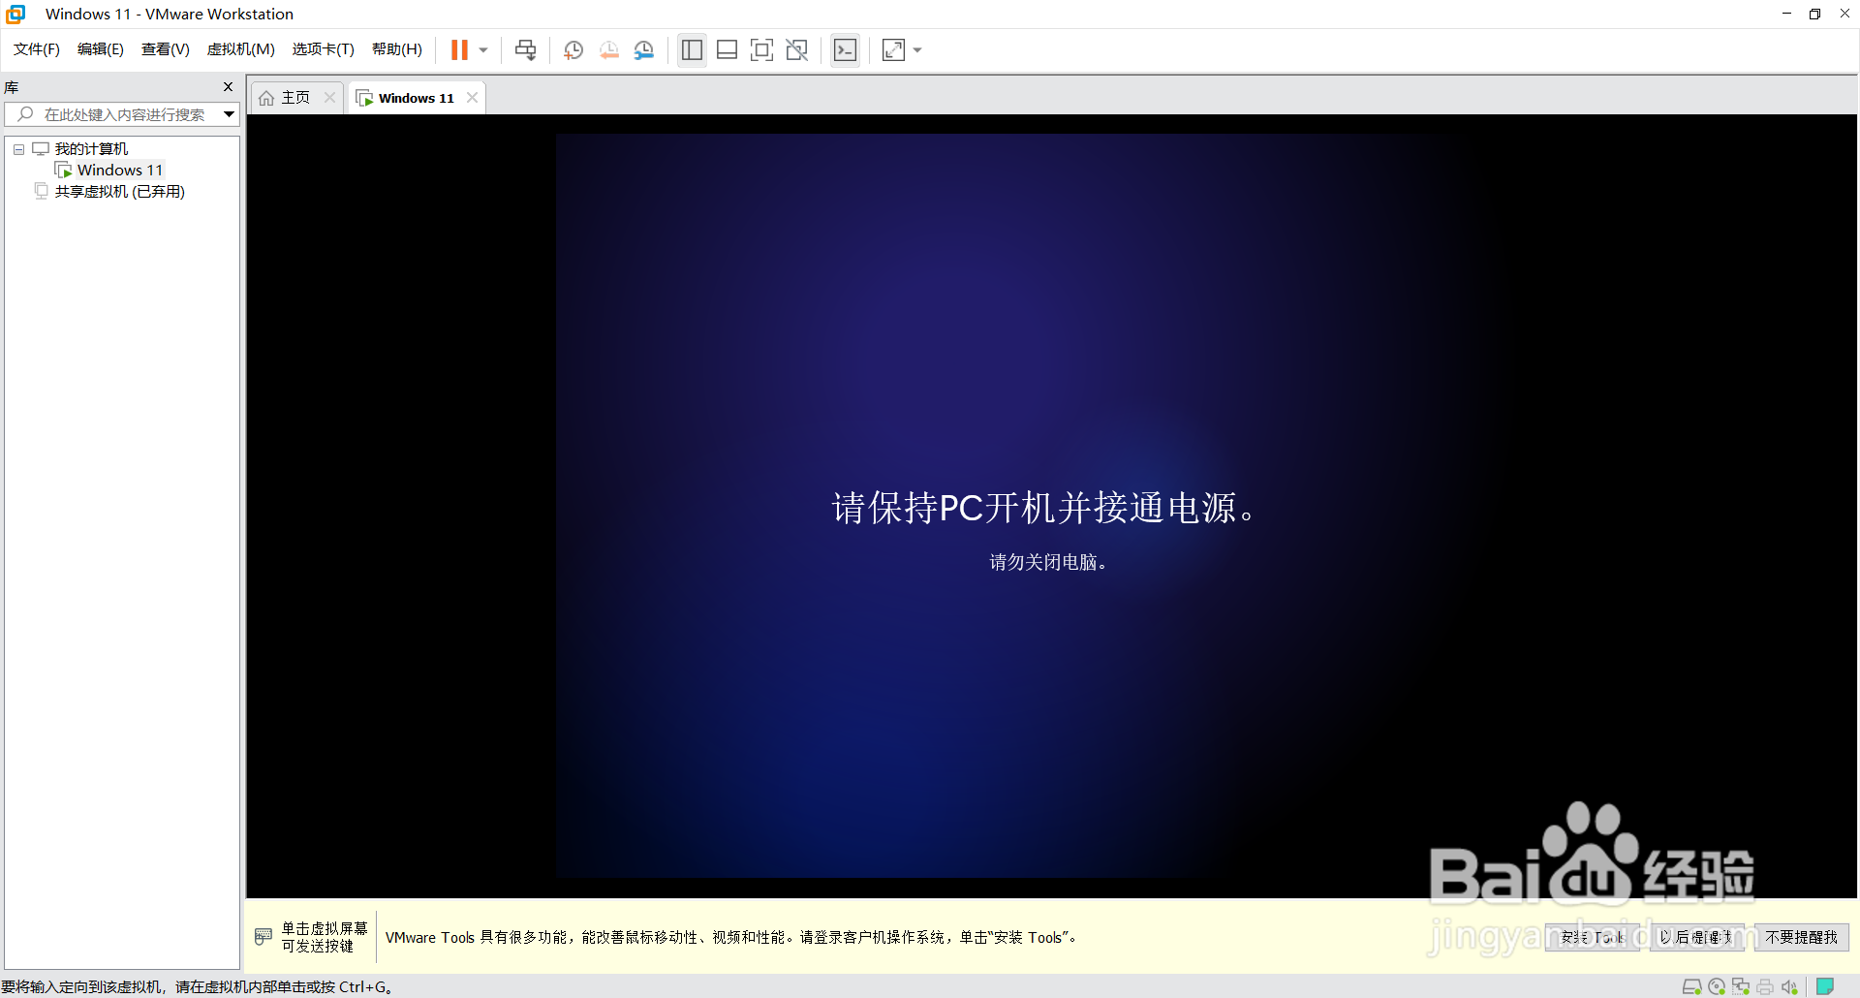This screenshot has width=1860, height=998.
Task: Open the 帮助(H) menu
Action: click(x=397, y=49)
